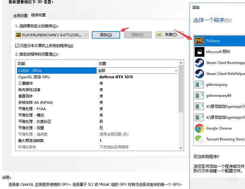The width and height of the screenshot is (245, 189).
Task: Expand the CUDA - GPUs 全部 dropdown
Action: click(x=176, y=71)
